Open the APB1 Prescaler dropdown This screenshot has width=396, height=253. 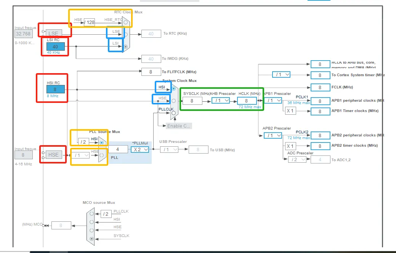click(x=273, y=101)
